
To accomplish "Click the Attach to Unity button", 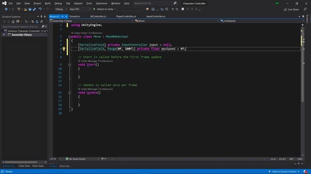I will [105, 9].
